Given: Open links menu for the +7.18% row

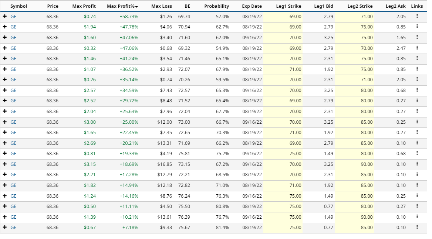Looking at the screenshot, I should 417,227.
